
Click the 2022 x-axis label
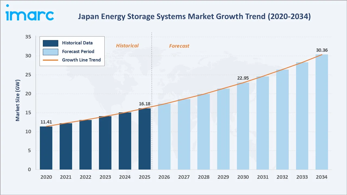point(85,177)
